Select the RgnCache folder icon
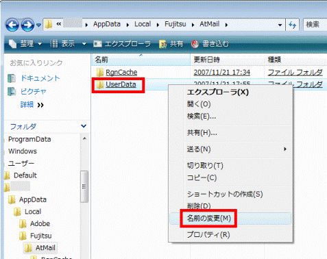The image size is (327, 259). 100,73
